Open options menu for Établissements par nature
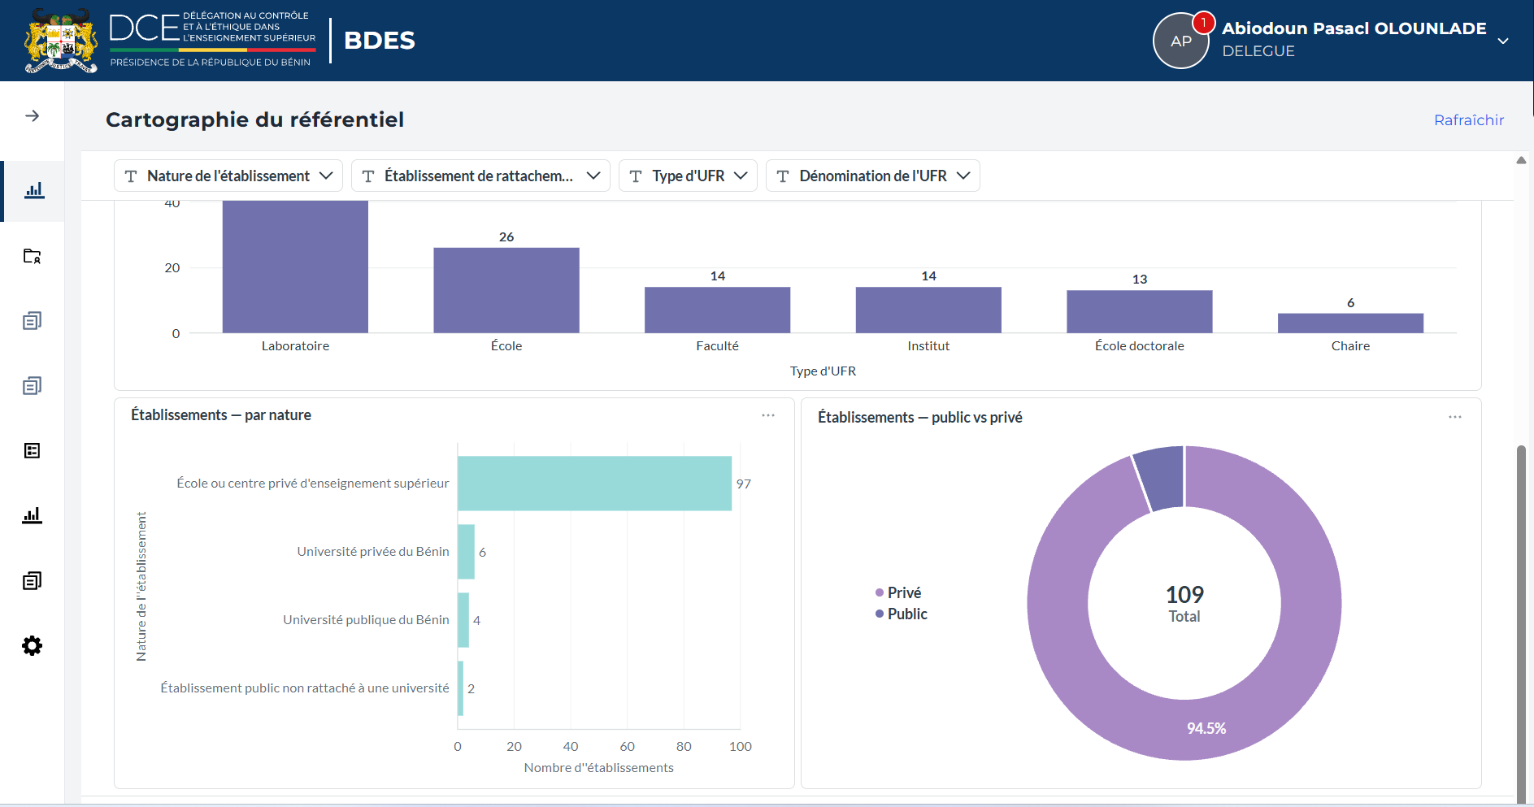The image size is (1534, 807). (768, 415)
